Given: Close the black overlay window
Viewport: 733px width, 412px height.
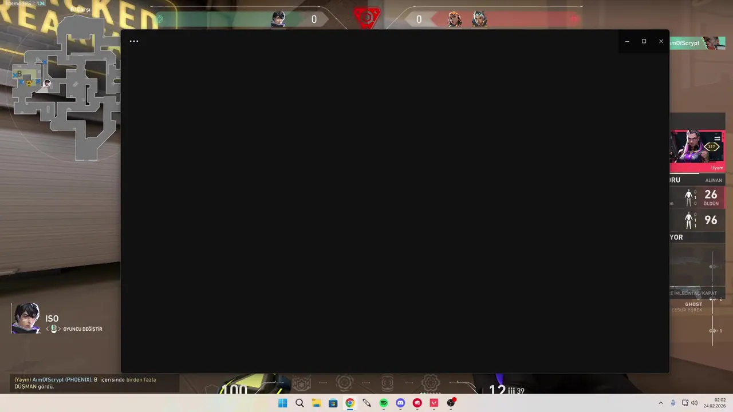Looking at the screenshot, I should [x=661, y=41].
